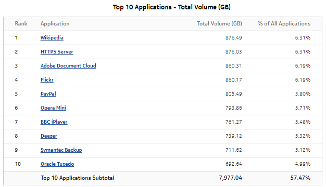Click the 5.48% percentage value
The height and width of the screenshot is (187, 326).
[x=303, y=122]
